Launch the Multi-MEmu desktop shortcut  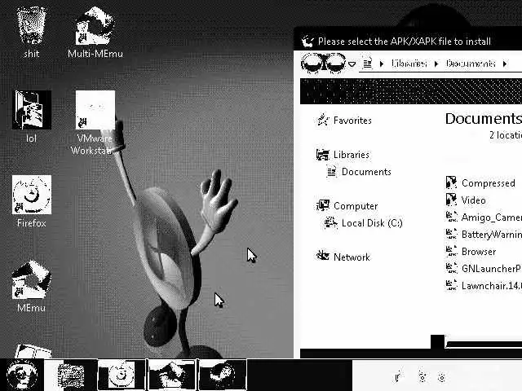click(x=95, y=32)
